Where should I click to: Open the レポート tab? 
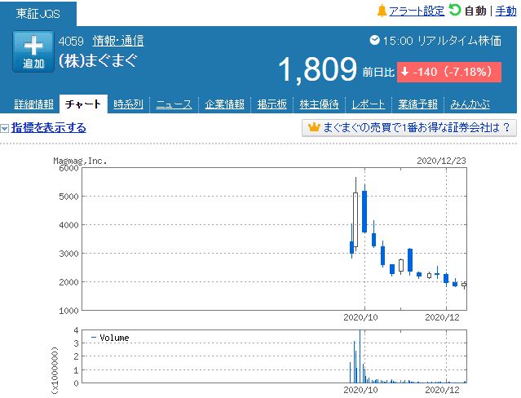[x=369, y=104]
